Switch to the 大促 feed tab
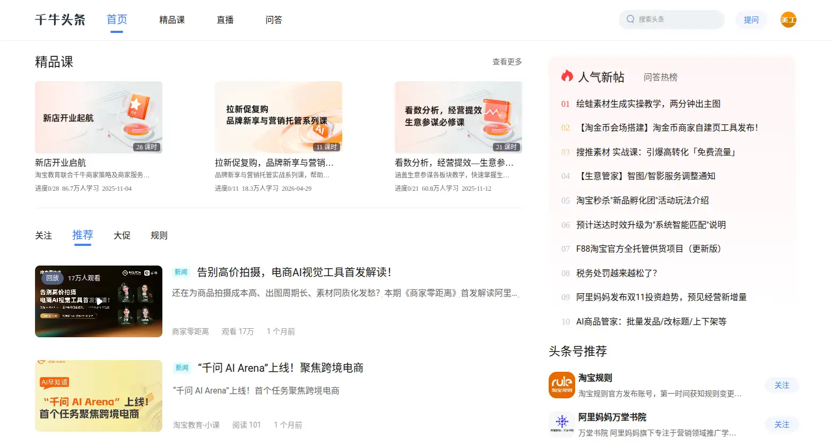Screen dimensions: 832x444 (122, 235)
